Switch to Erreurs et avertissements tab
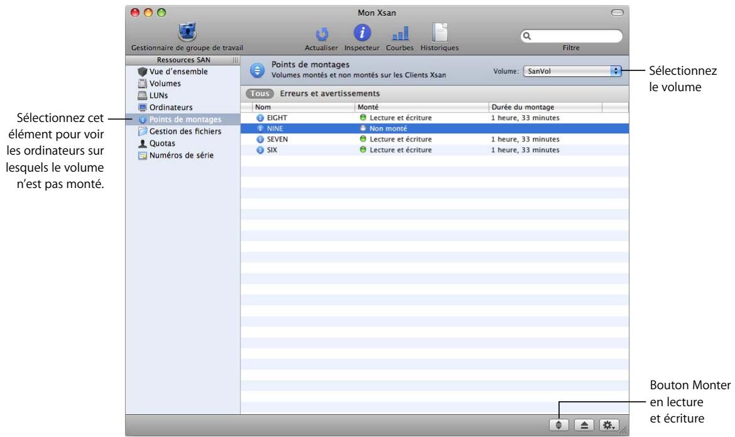The height and width of the screenshot is (437, 735). (330, 94)
